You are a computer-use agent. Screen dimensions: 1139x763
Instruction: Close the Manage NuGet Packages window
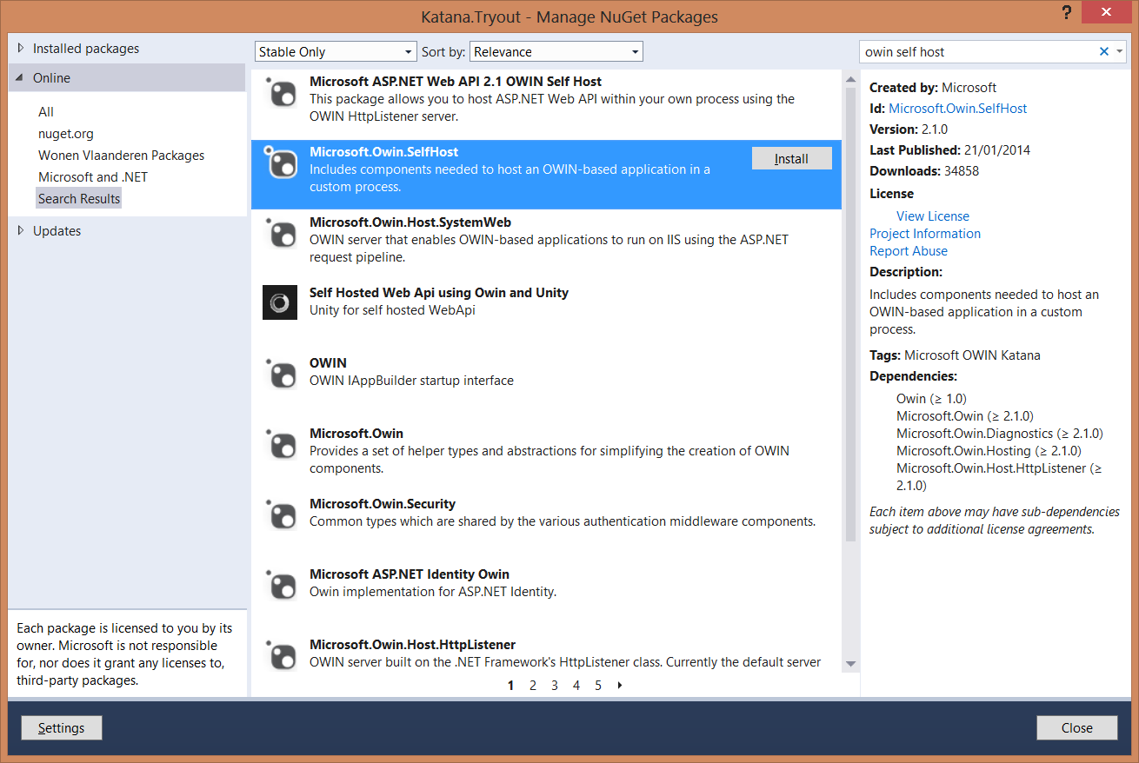click(x=1107, y=12)
